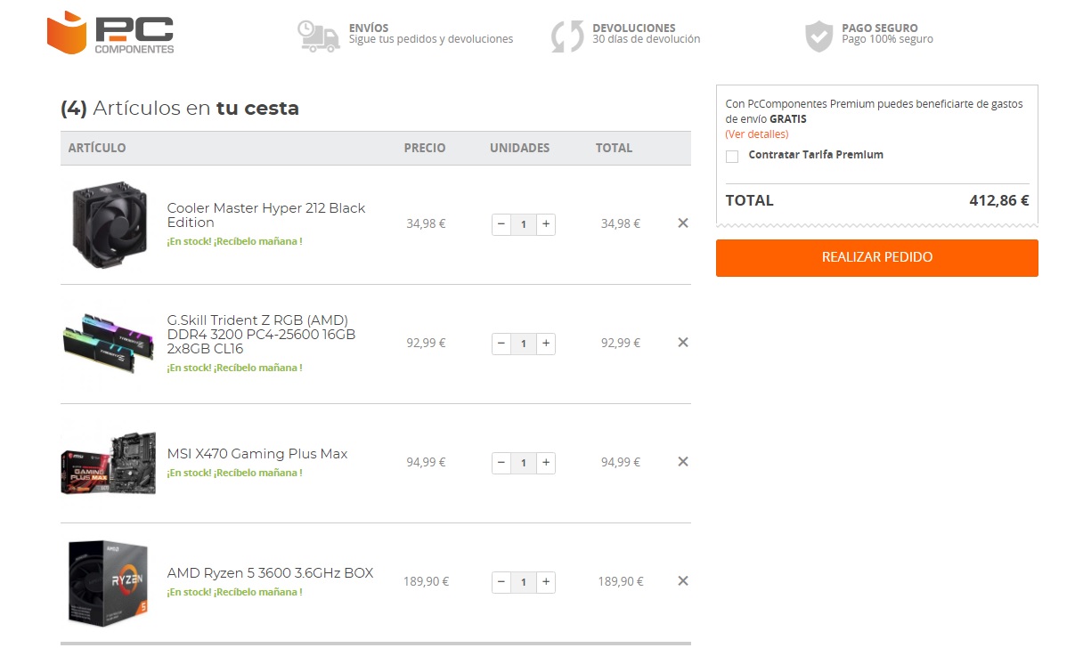Remove MSI X470 Gaming Plus Max from basket
The width and height of the screenshot is (1083, 656).
click(x=683, y=461)
